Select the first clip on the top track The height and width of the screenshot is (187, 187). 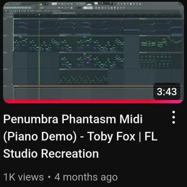pyautogui.click(x=37, y=26)
